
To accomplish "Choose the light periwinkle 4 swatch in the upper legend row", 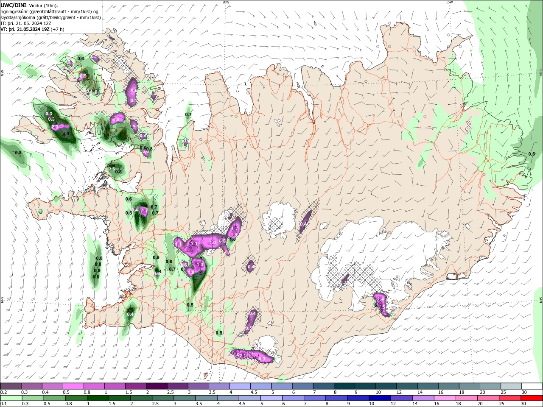I will click(240, 386).
